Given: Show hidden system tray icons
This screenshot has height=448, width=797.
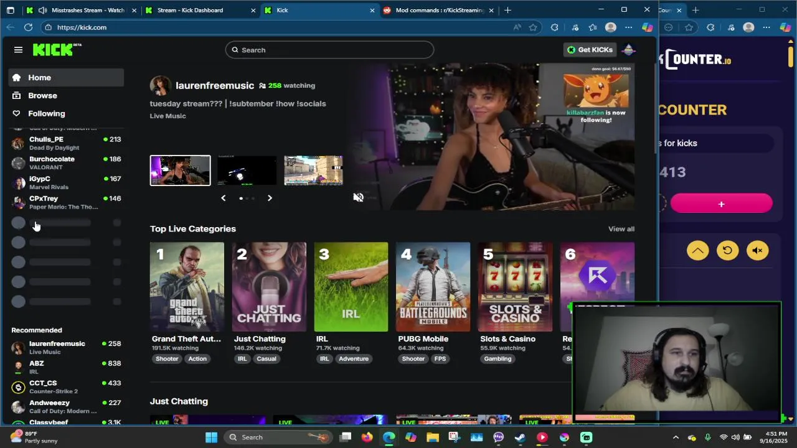Looking at the screenshot, I should pos(676,437).
